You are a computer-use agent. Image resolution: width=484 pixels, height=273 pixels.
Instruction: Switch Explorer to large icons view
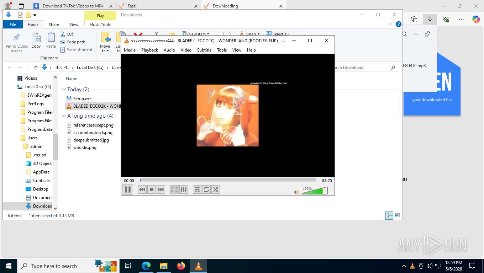point(397,215)
